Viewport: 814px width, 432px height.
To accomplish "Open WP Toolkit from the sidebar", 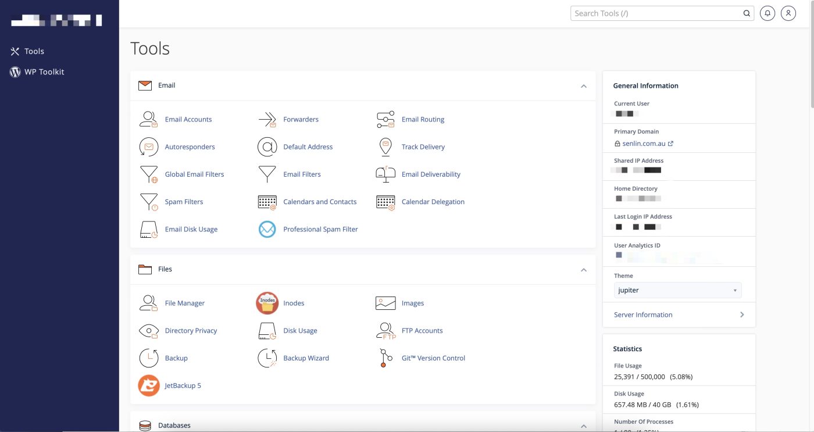I will point(44,72).
